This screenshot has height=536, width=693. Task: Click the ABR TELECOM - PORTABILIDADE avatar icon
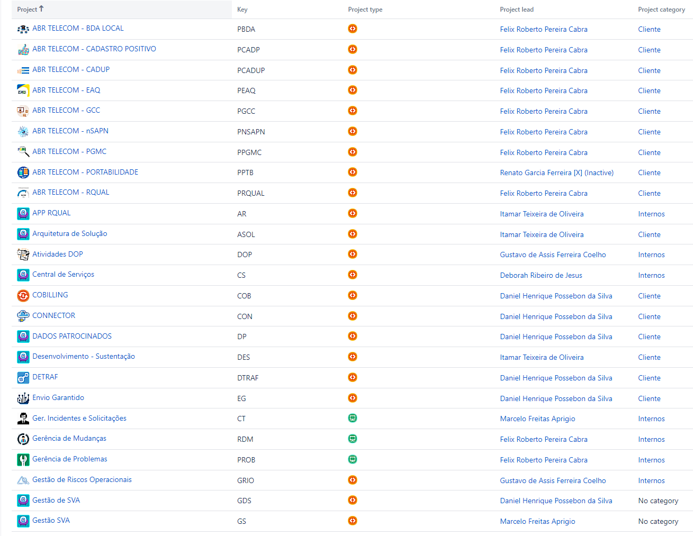[23, 172]
